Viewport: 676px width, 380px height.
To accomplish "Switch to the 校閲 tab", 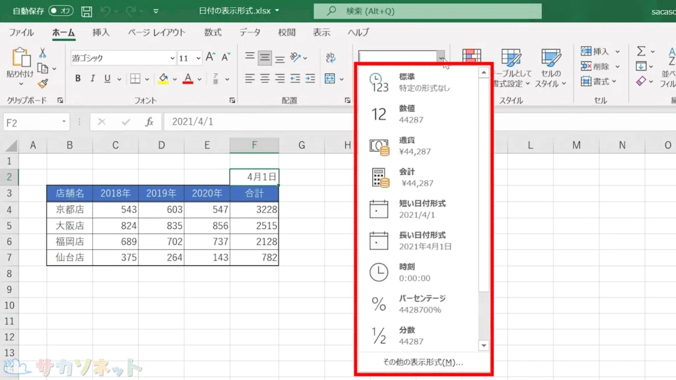I will (287, 32).
